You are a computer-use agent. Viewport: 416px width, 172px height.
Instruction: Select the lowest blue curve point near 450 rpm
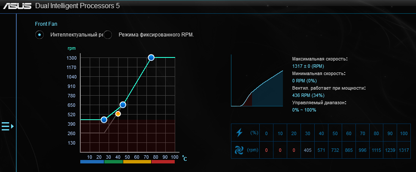[x=104, y=120]
